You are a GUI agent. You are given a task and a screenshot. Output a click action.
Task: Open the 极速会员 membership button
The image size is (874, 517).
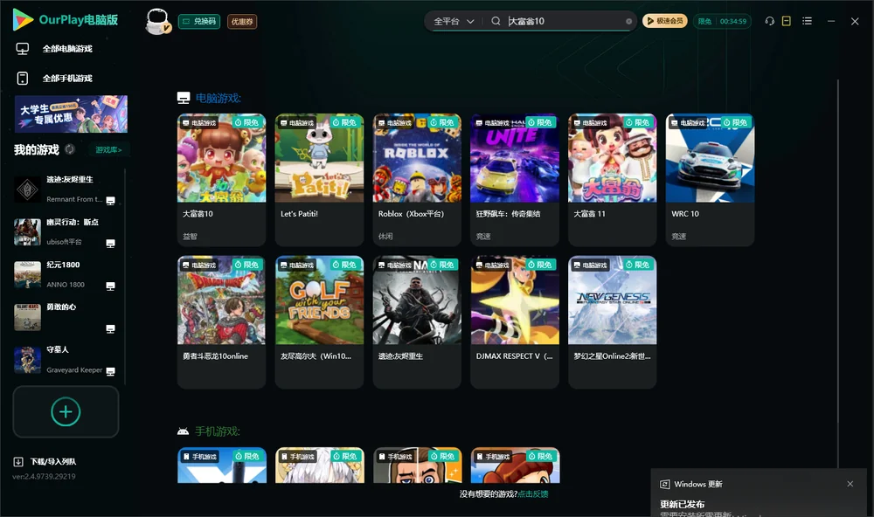click(x=665, y=21)
